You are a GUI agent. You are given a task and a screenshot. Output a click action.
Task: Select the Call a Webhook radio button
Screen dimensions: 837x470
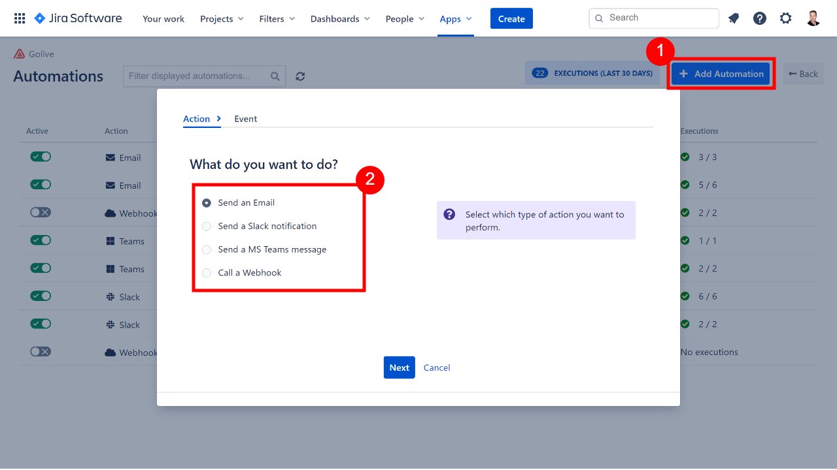click(x=207, y=273)
